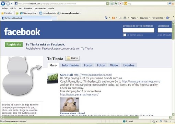This screenshot has width=175, height=124.
Task: Open the Archivo menu
Action: click(5, 8)
